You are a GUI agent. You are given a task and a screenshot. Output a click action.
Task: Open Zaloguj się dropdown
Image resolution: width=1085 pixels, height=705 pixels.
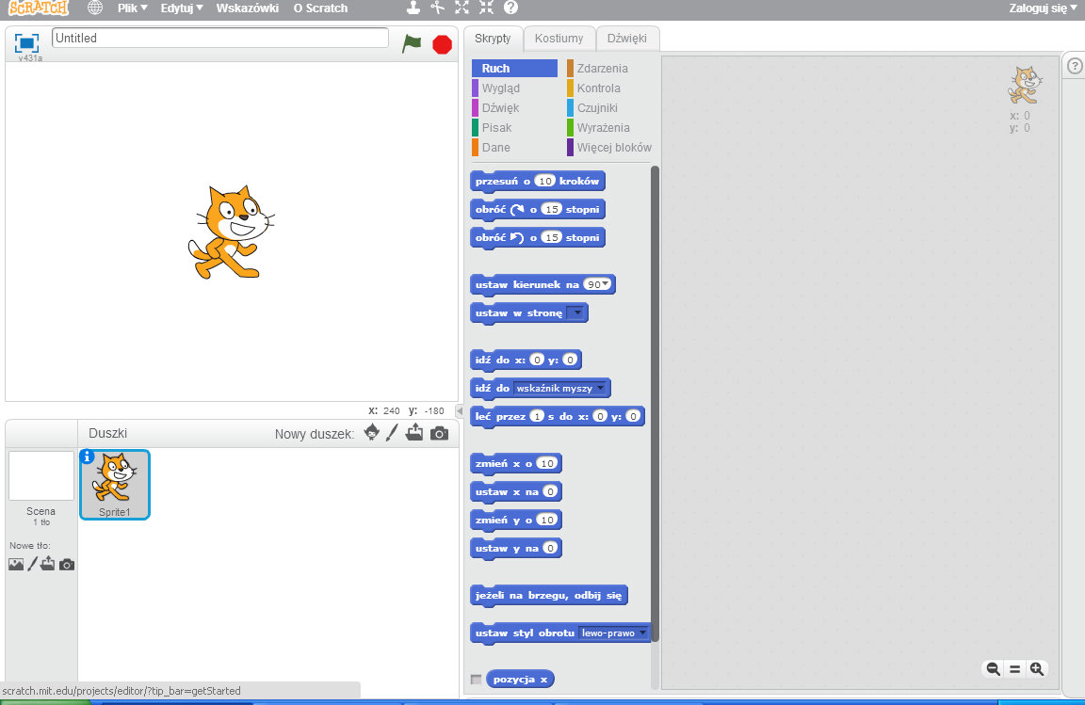tap(1043, 8)
